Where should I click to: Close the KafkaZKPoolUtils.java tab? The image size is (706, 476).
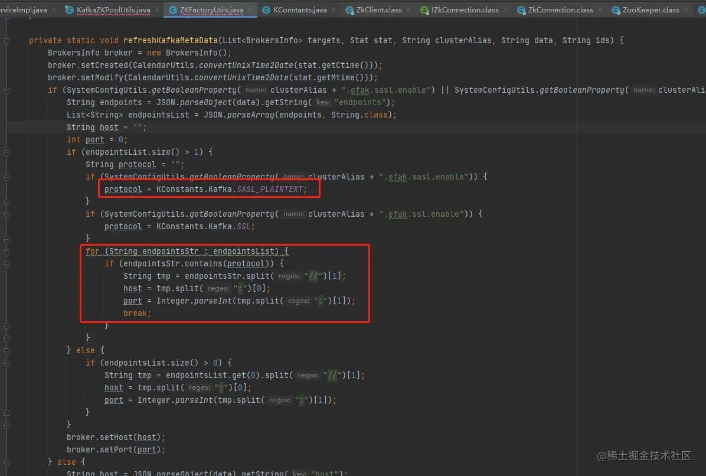156,9
